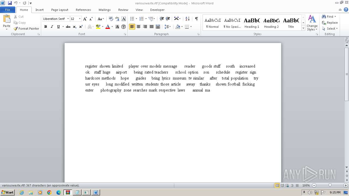This screenshot has height=196, width=349.
Task: Switch to the Insert tab
Action: pos(40,10)
